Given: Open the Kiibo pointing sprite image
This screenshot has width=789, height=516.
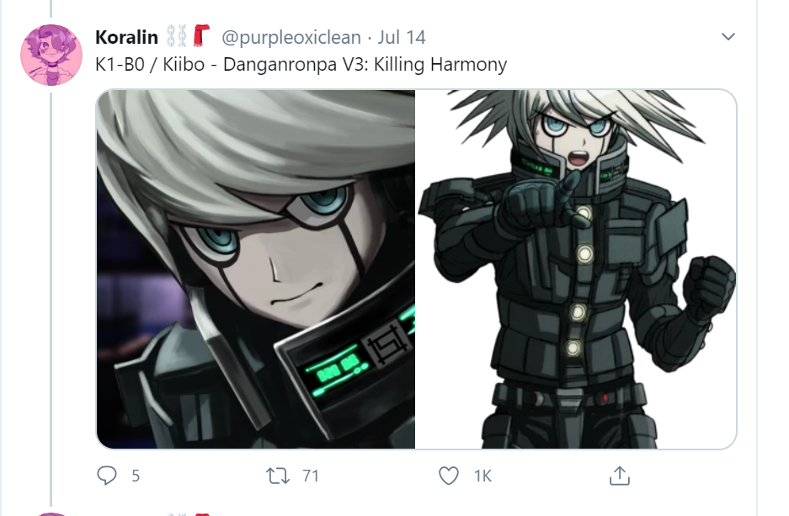Looking at the screenshot, I should click(576, 269).
